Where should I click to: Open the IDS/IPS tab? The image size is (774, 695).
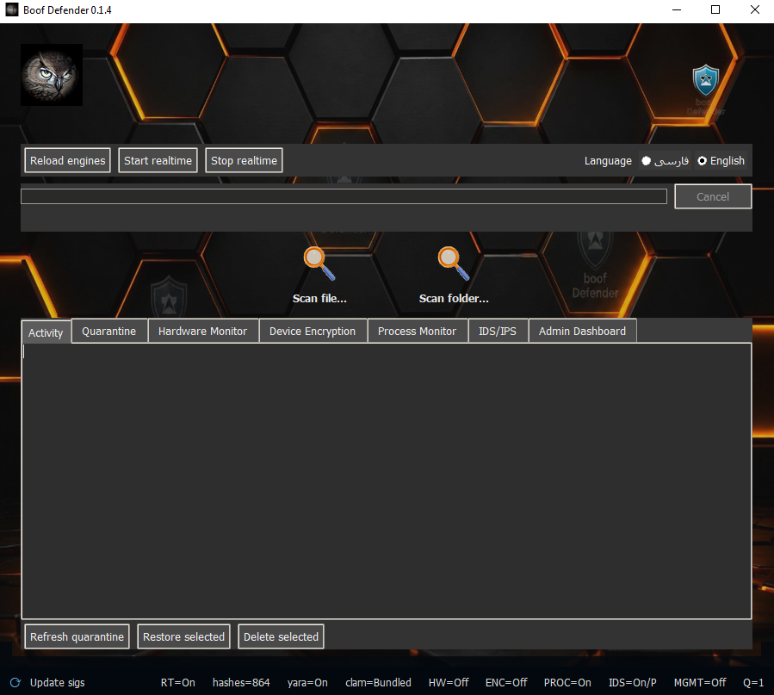(498, 331)
